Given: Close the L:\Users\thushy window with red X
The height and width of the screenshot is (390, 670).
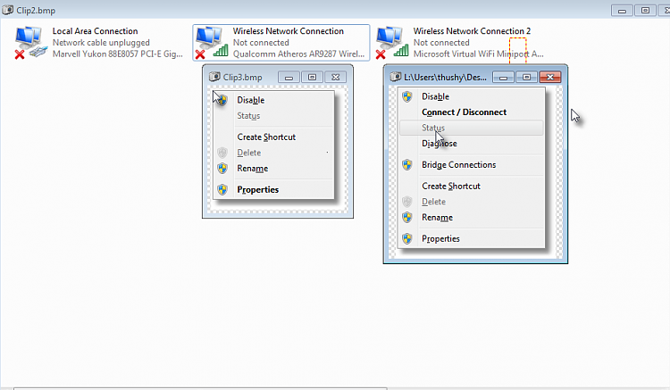Looking at the screenshot, I should (550, 78).
